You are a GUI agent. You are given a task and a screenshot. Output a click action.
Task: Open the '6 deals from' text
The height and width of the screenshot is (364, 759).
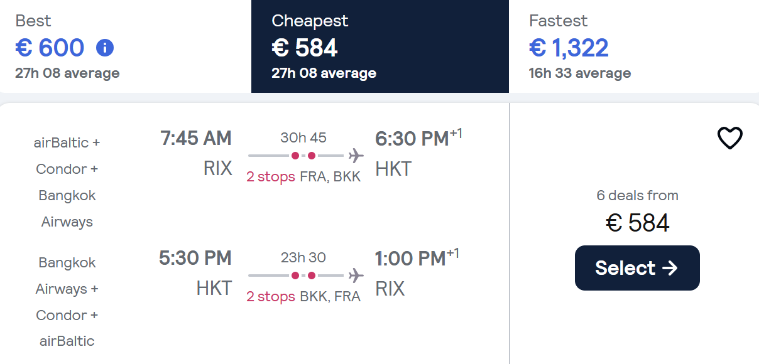point(637,195)
